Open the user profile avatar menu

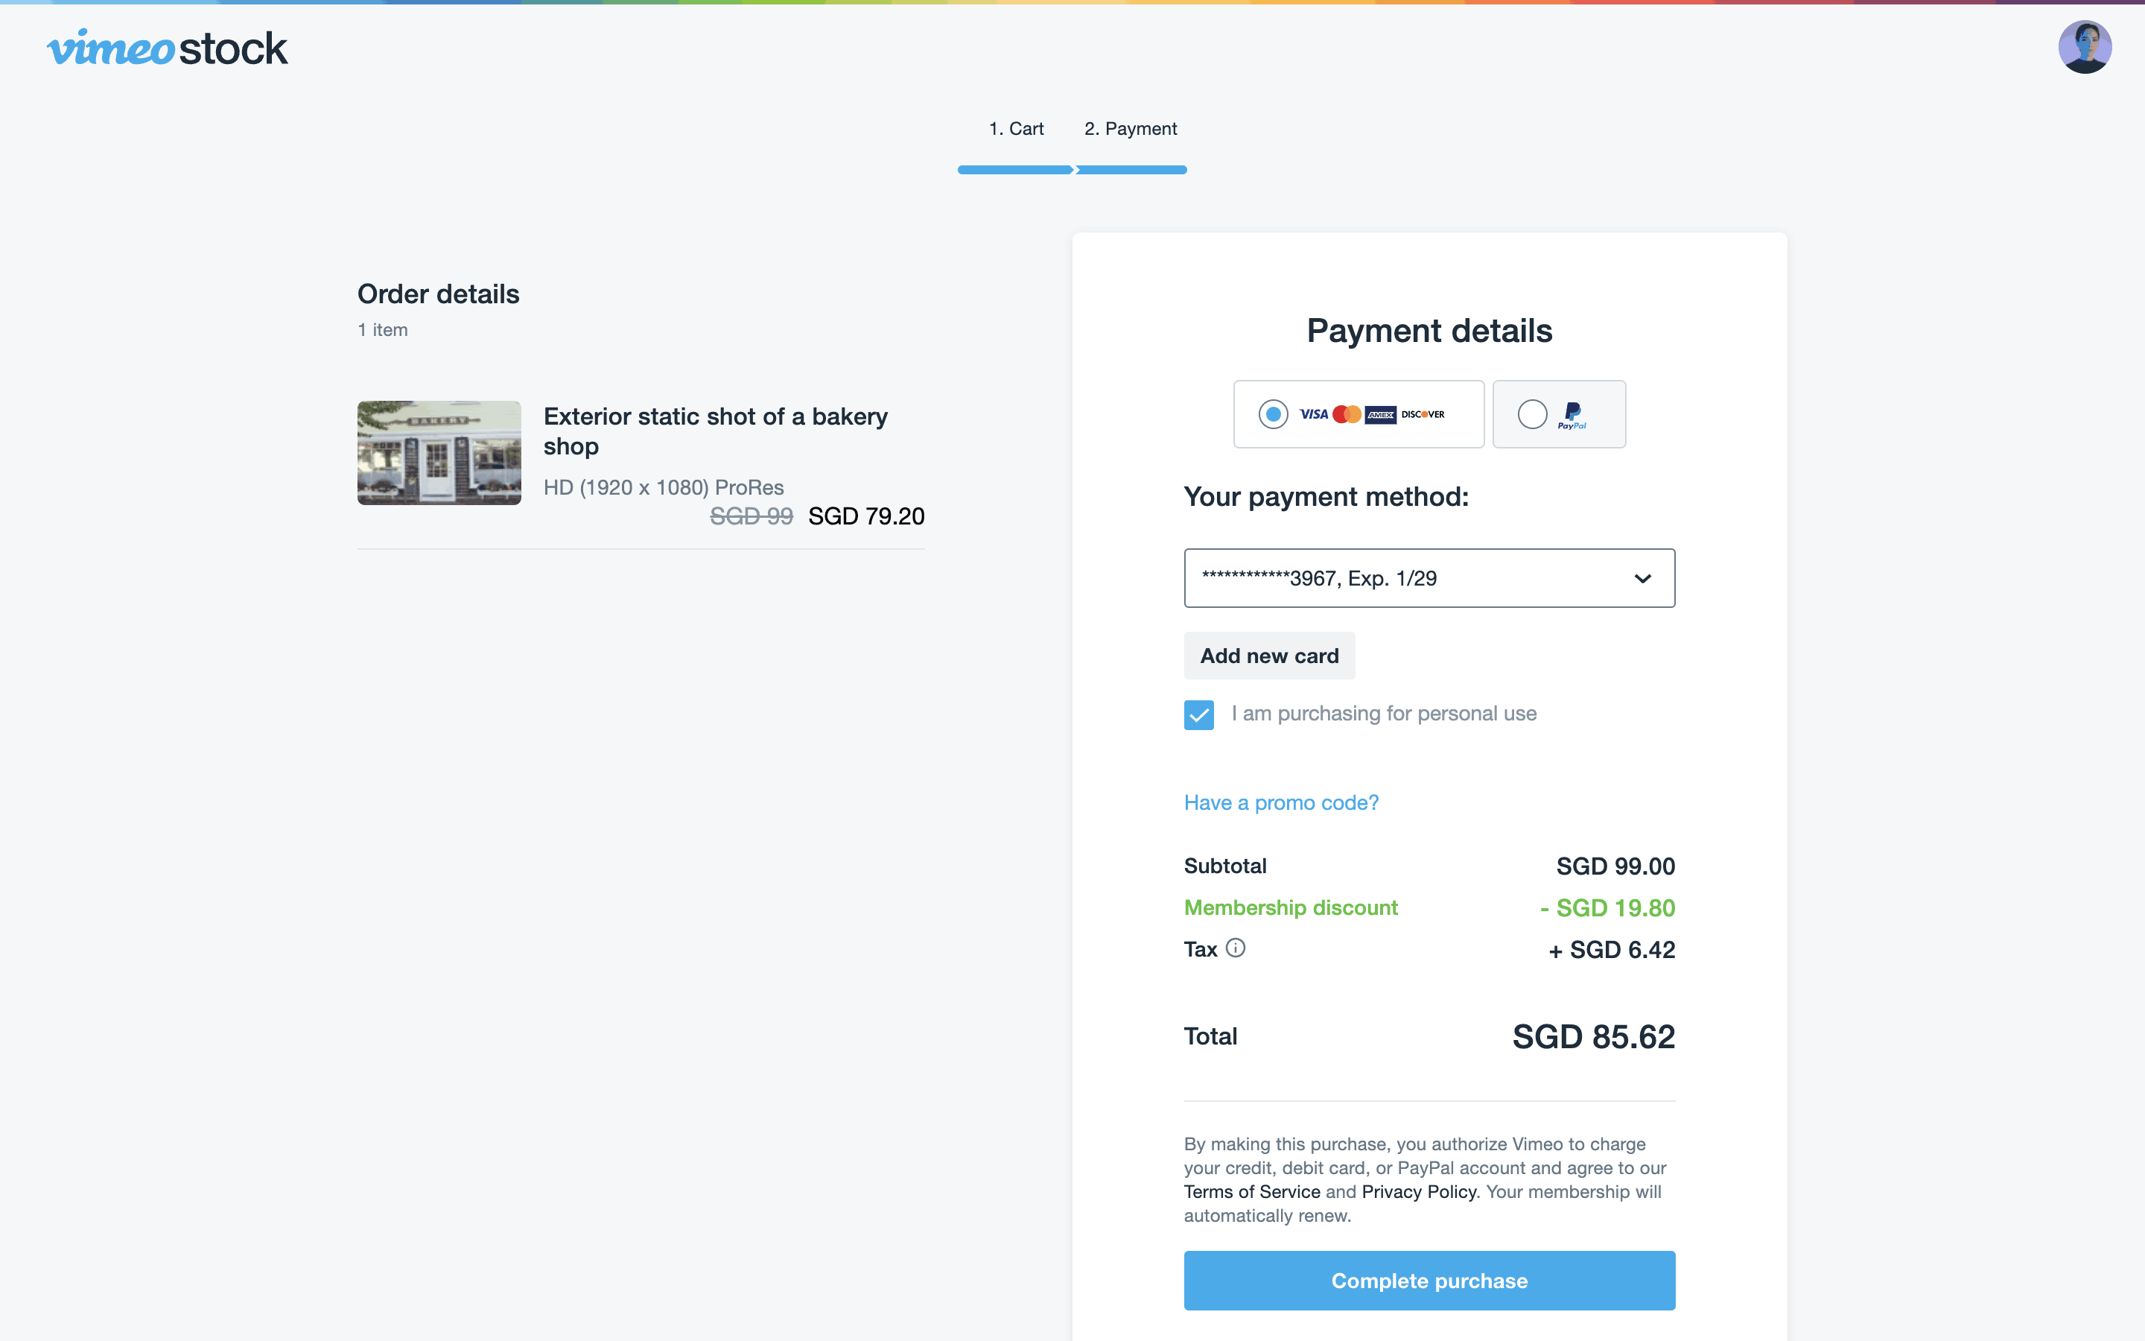pyautogui.click(x=2084, y=47)
